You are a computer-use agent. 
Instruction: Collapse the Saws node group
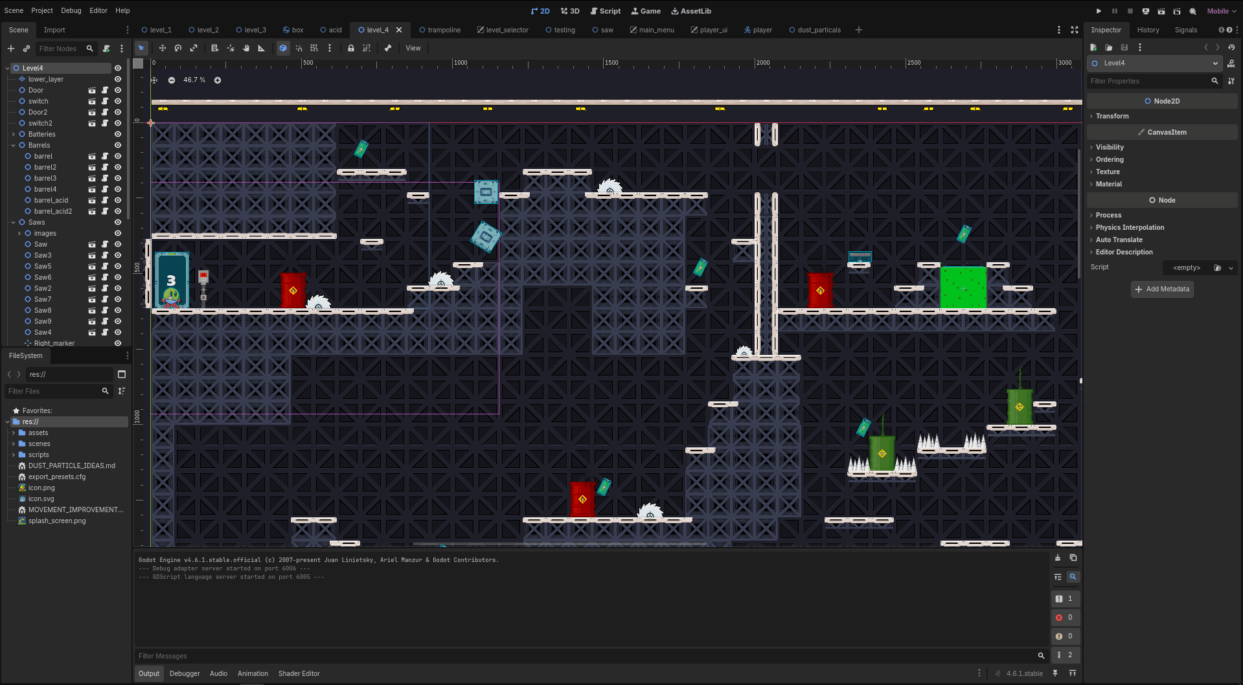14,222
